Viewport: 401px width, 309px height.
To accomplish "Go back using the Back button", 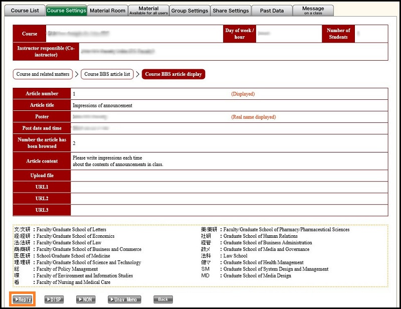I will [x=162, y=299].
